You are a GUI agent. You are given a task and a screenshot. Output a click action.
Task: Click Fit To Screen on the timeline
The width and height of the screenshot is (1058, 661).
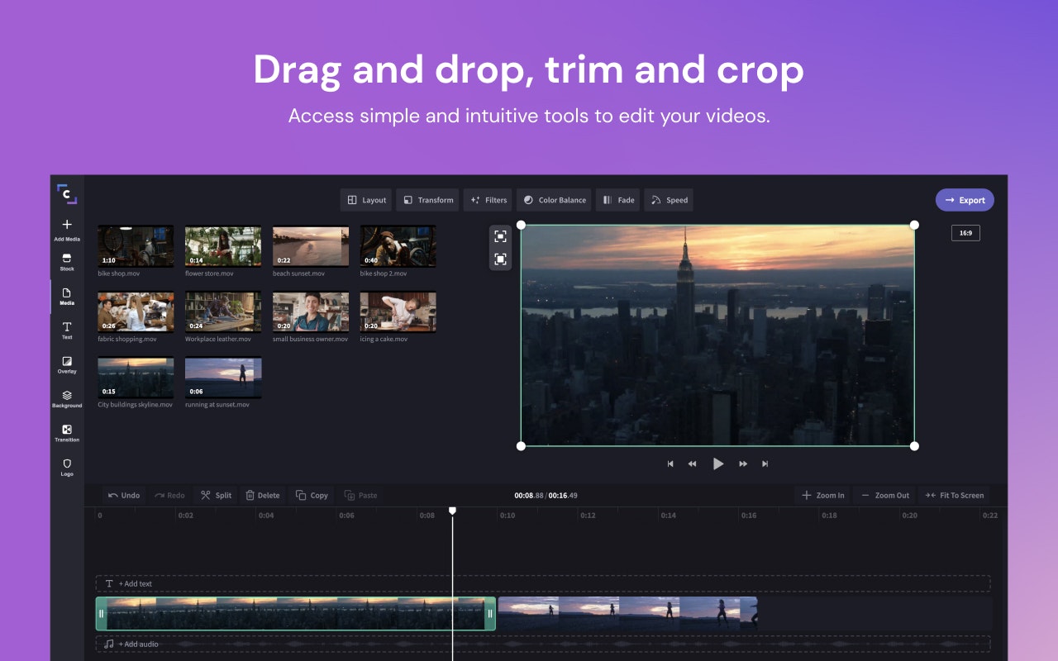(x=955, y=495)
